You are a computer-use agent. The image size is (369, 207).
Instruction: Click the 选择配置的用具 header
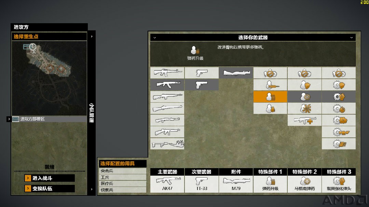[122, 164]
